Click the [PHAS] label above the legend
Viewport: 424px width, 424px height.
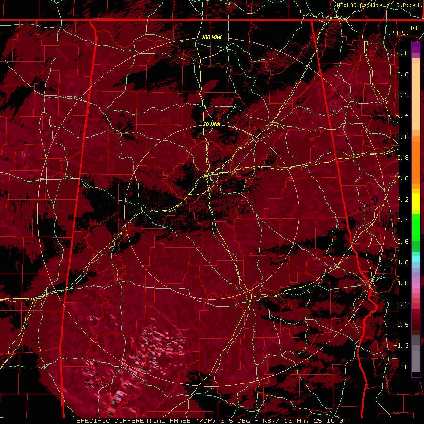pos(398,33)
